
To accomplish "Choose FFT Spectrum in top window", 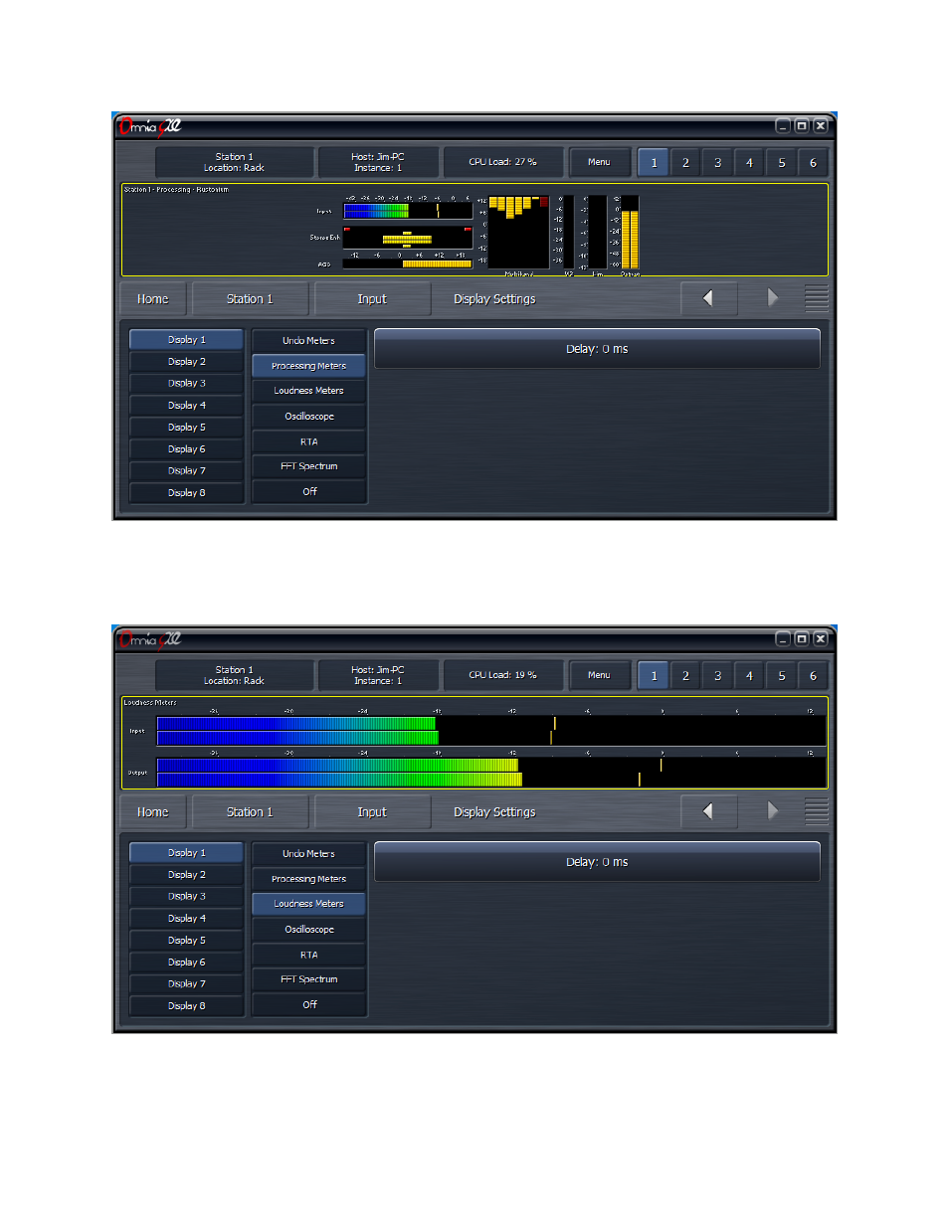I will tap(309, 466).
